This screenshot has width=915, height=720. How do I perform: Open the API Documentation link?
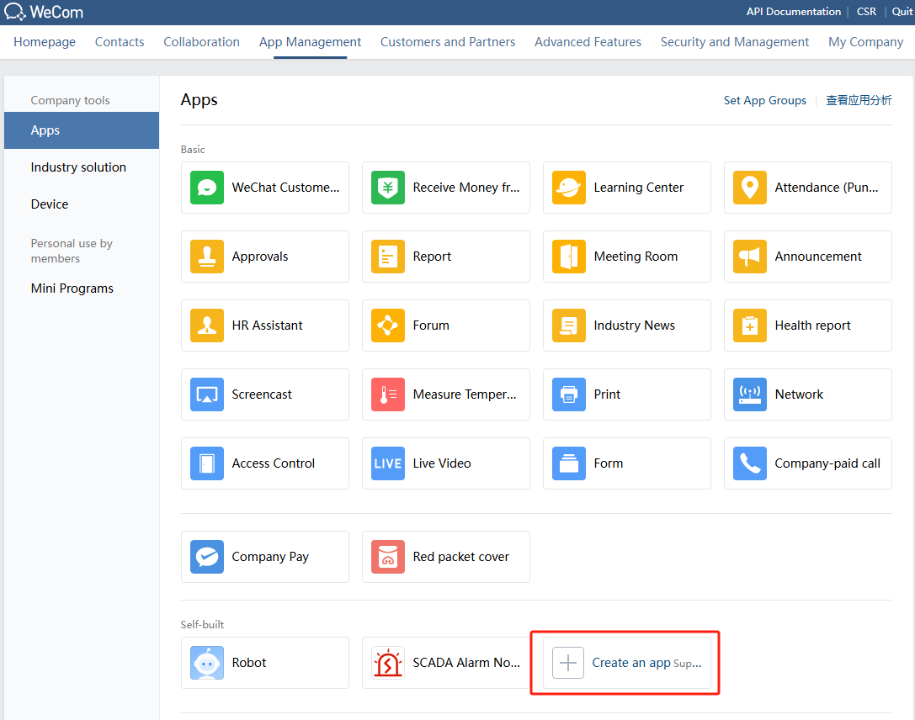tap(793, 12)
